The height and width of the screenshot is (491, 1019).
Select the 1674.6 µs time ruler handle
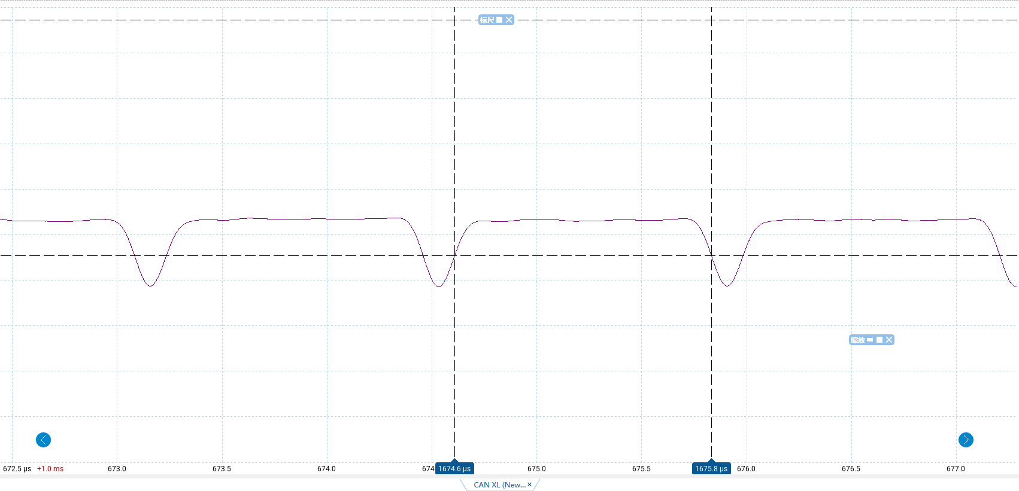[454, 468]
